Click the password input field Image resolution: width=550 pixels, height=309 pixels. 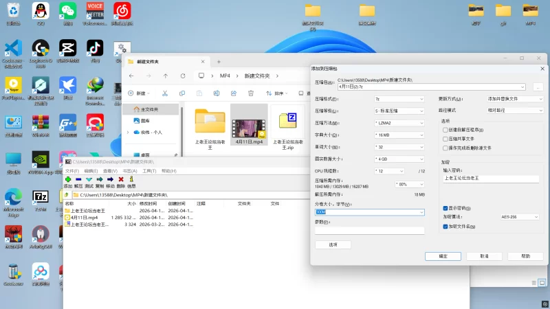[x=491, y=179]
